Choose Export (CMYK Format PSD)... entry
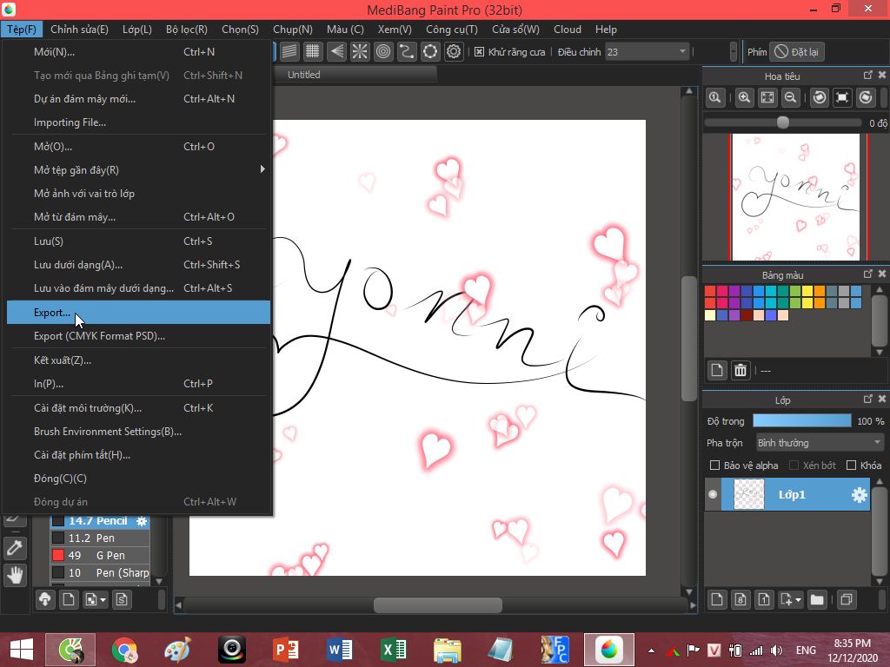The height and width of the screenshot is (667, 890). [x=138, y=336]
